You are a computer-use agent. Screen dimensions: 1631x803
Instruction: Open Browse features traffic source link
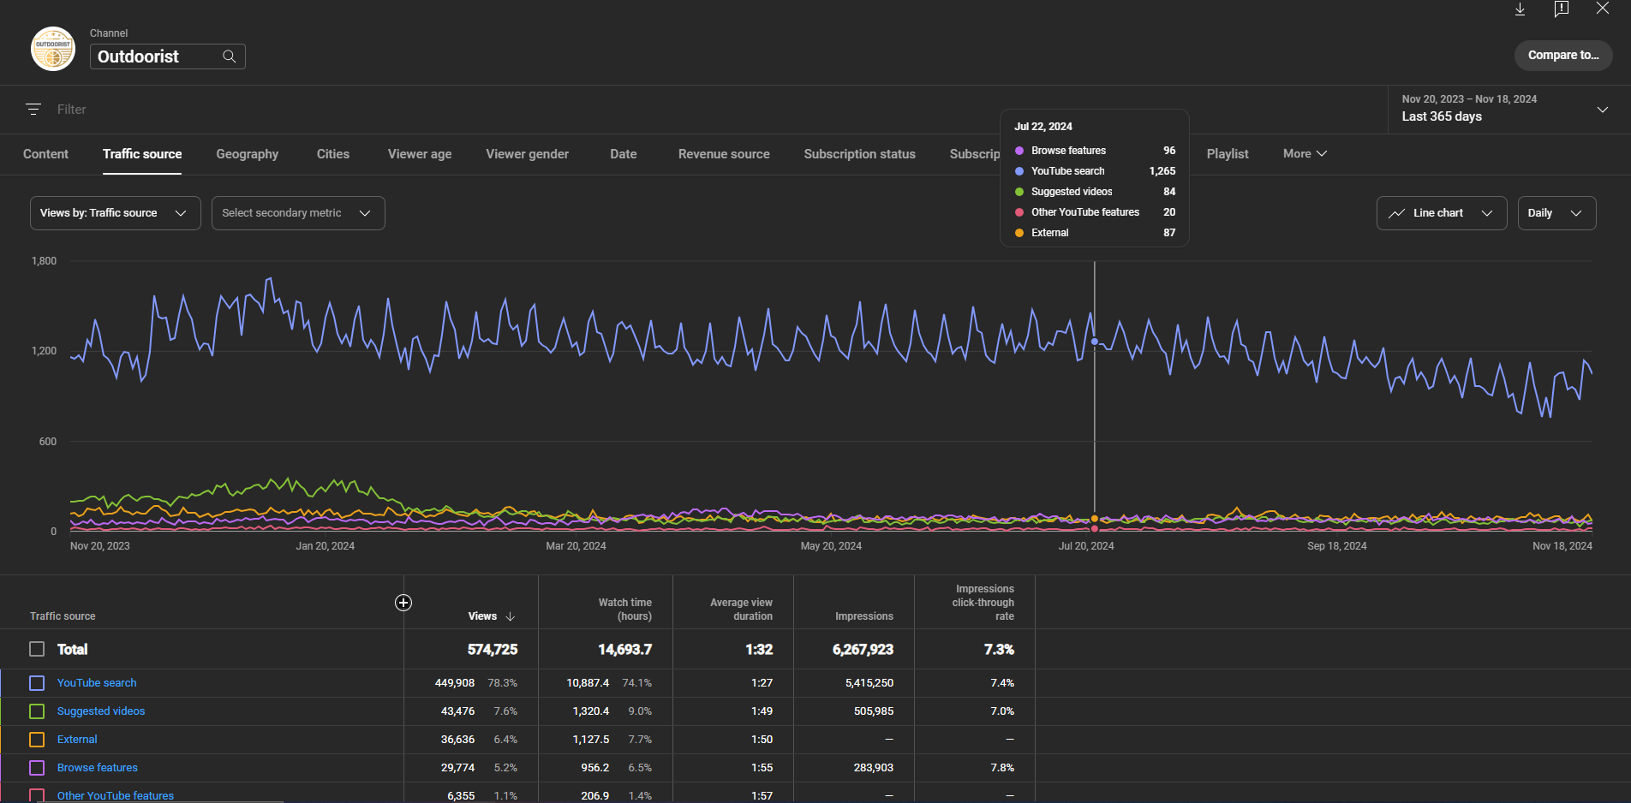click(98, 768)
